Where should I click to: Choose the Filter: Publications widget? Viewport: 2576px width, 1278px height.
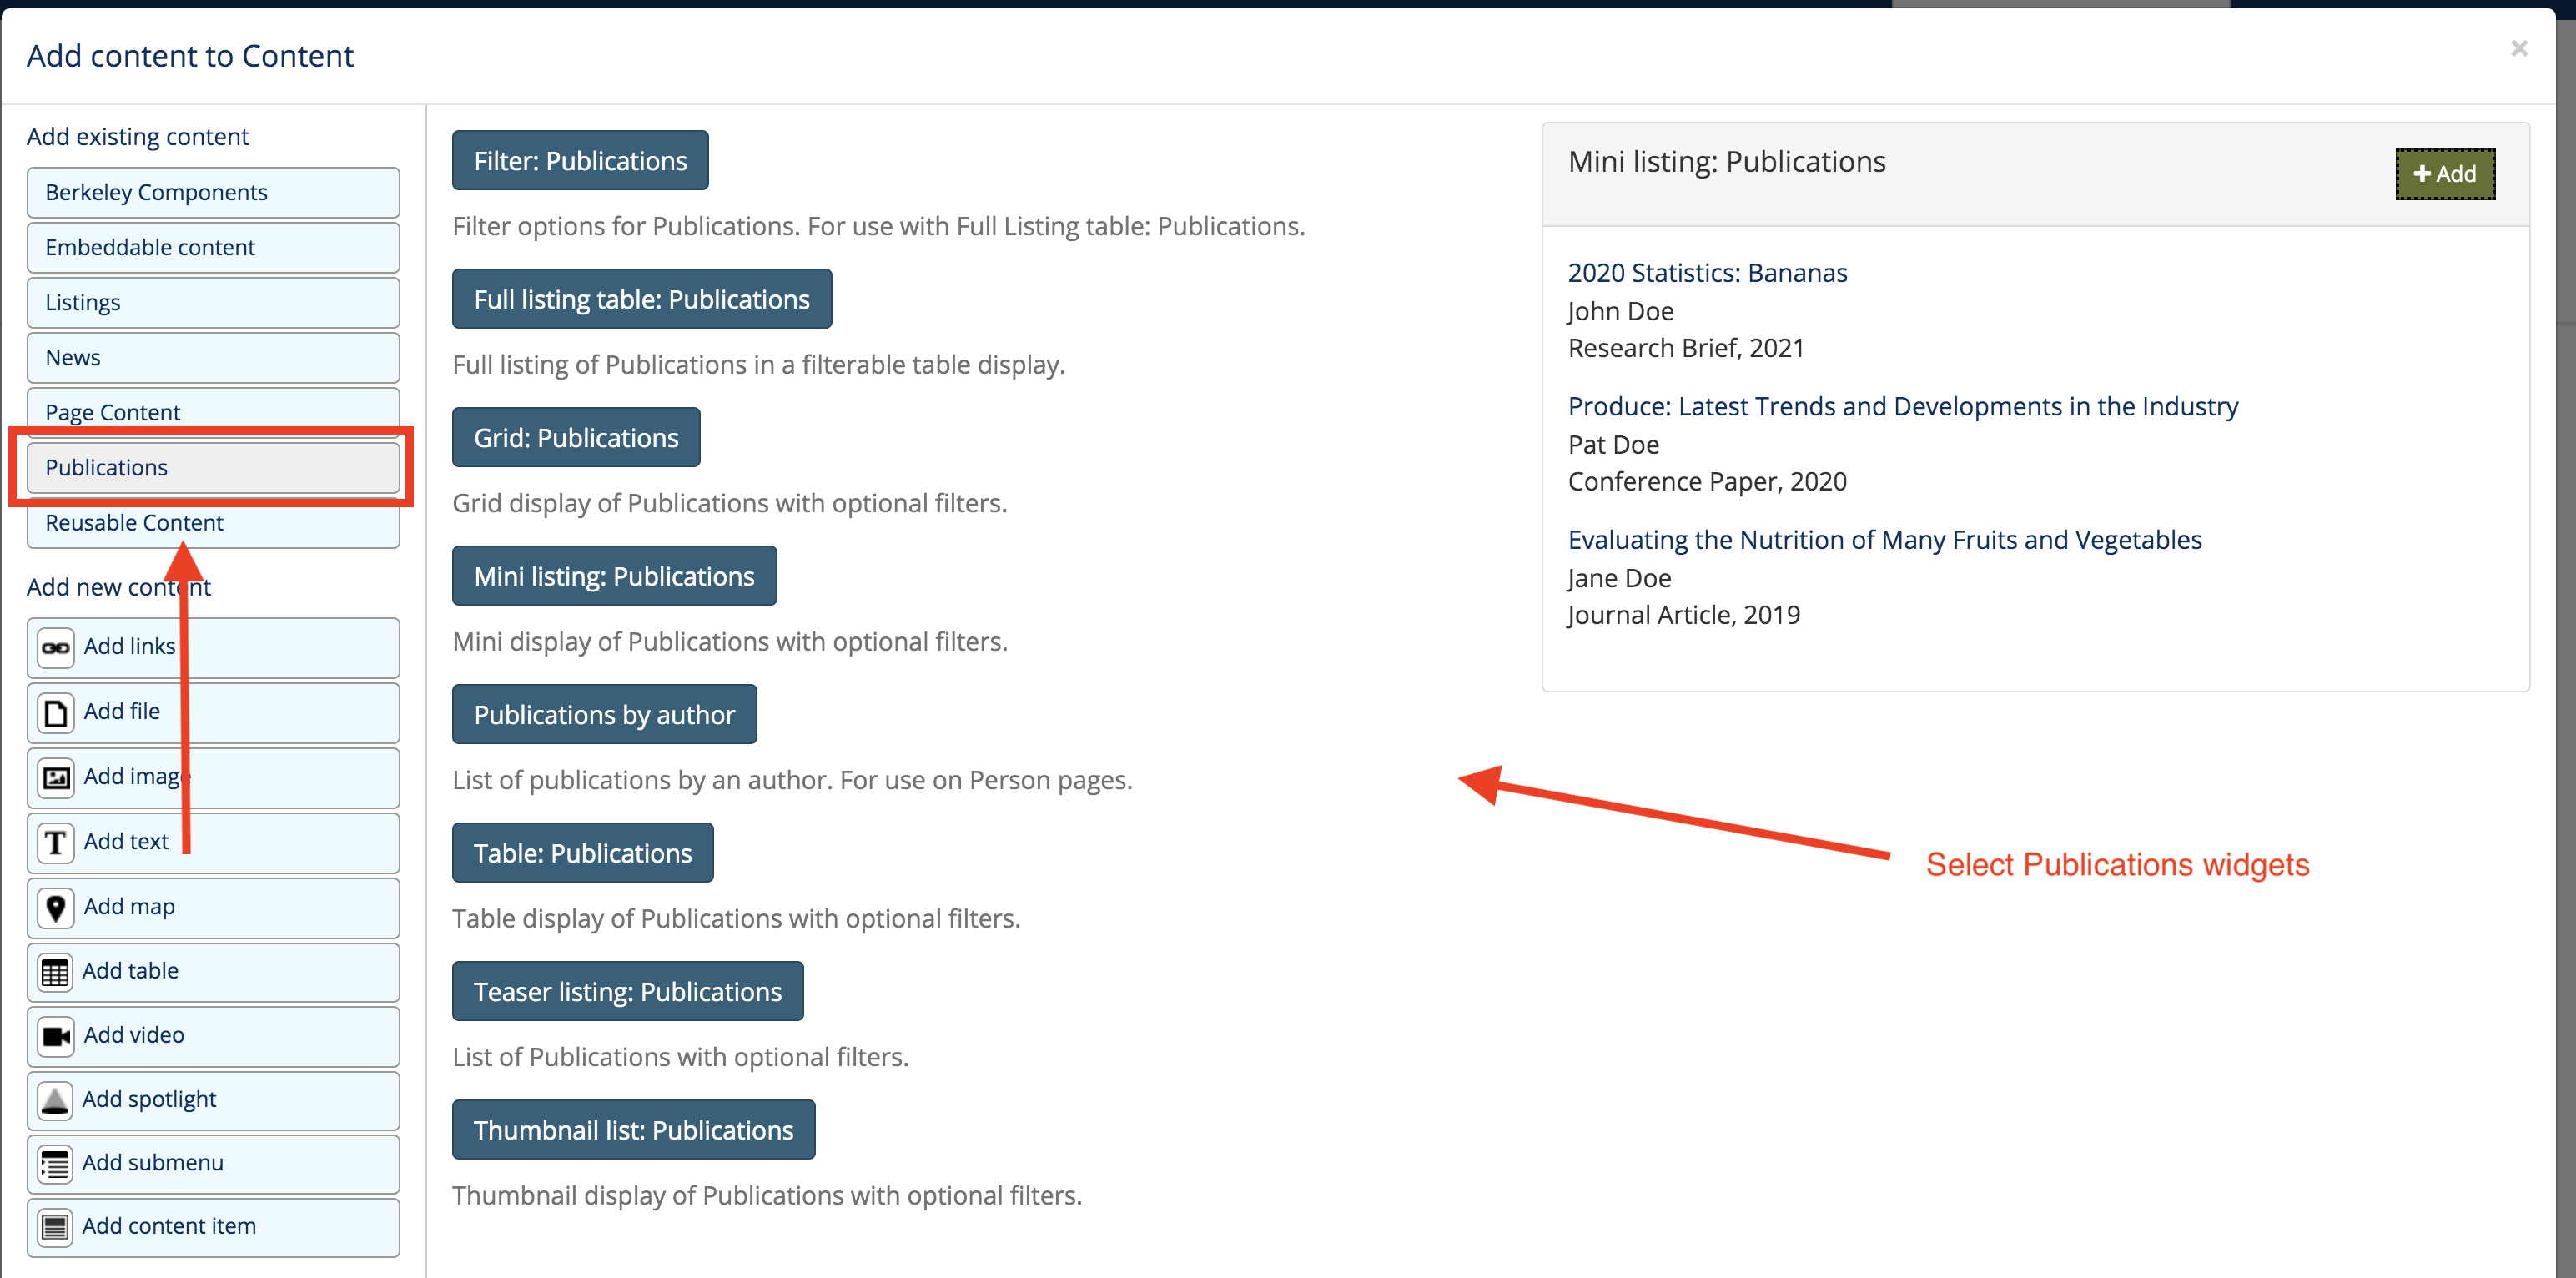pos(580,160)
